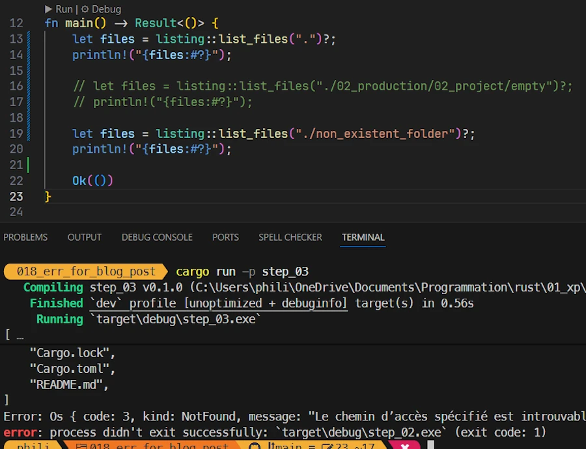Click the yellow 018_err_for_blog_post prompt badge above Compiling
Image resolution: width=586 pixels, height=449 pixels.
(86, 271)
